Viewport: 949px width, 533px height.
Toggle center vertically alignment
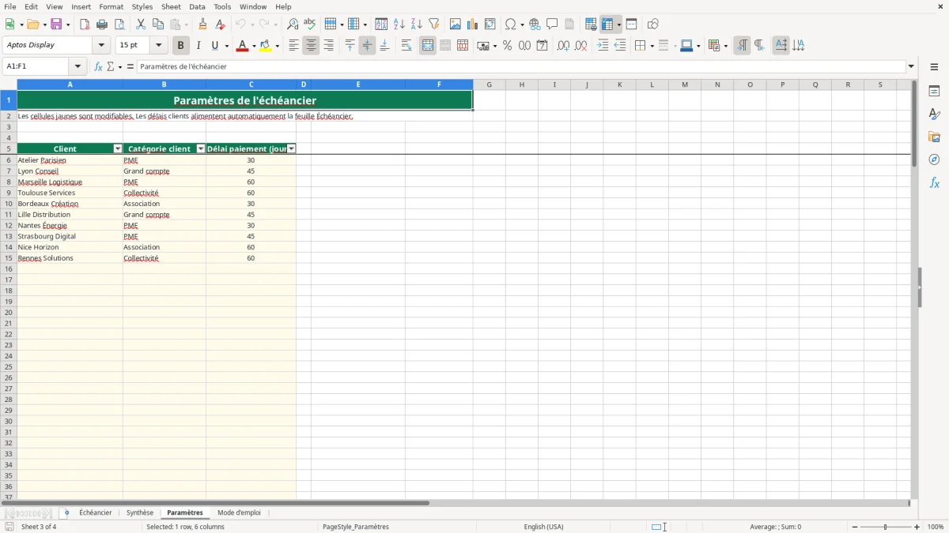(367, 46)
